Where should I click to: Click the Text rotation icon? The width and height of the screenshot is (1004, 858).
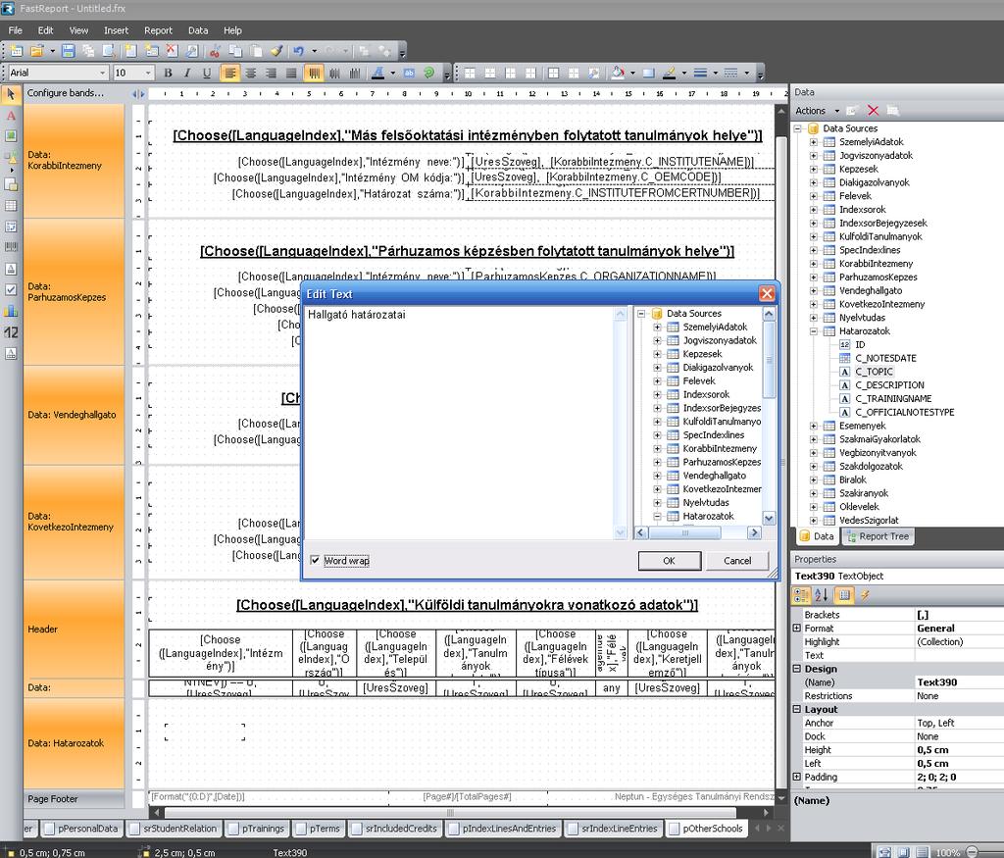[429, 73]
